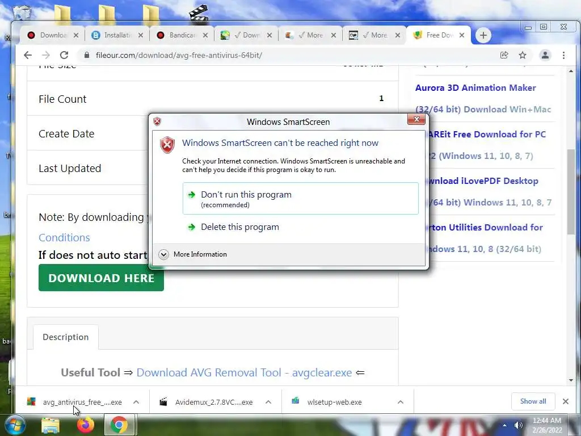581x436 pixels.
Task: Click the address bar URL field
Action: [289, 55]
